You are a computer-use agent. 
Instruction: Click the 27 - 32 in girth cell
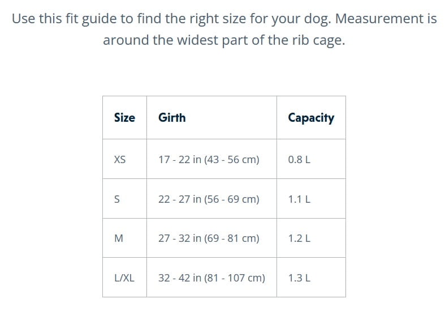click(209, 238)
